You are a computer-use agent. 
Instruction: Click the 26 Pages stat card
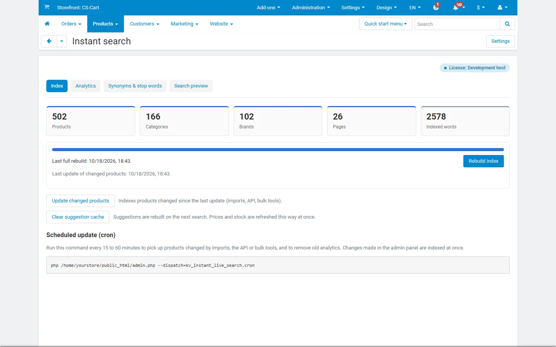pyautogui.click(x=371, y=121)
